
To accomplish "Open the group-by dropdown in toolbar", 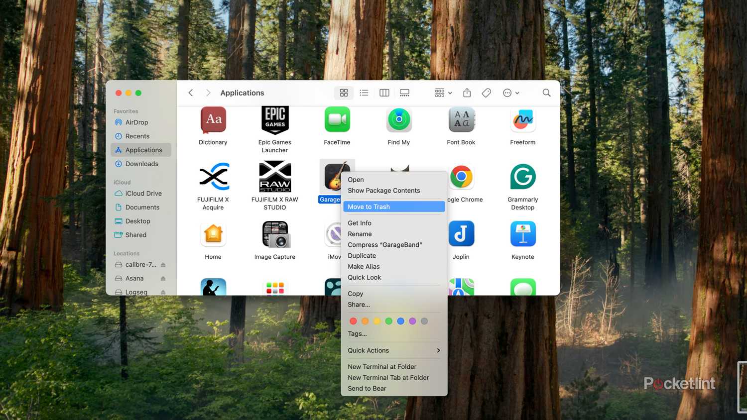I will tap(443, 93).
